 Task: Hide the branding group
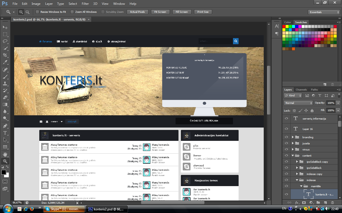point(286,137)
